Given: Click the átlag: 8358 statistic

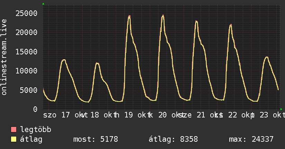Looking at the screenshot, I should pyautogui.click(x=173, y=139).
